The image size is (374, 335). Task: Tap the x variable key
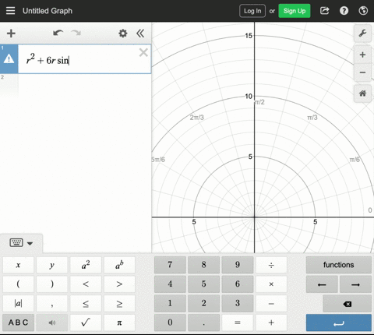18,265
